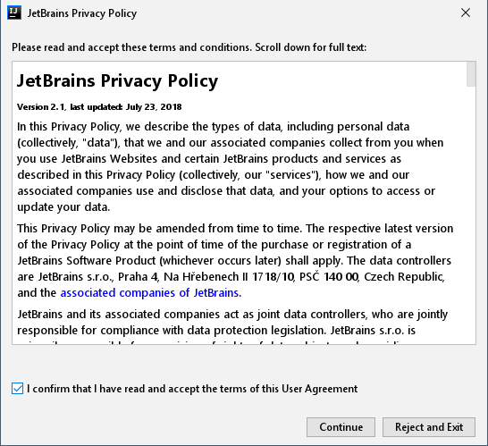Image resolution: width=488 pixels, height=446 pixels.
Task: Click the paragraph starting 'This Privacy Policy may'
Action: 235,260
